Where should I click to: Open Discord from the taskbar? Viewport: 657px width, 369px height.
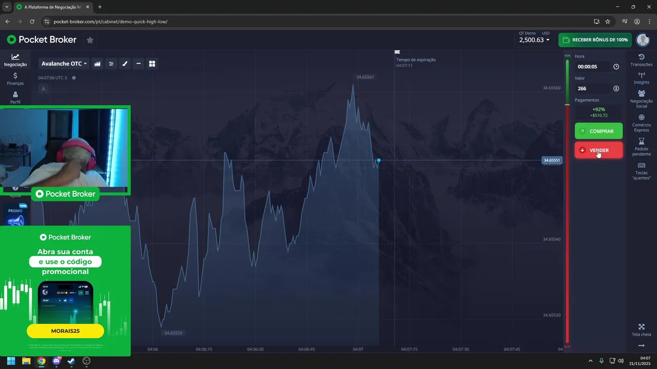point(56,361)
